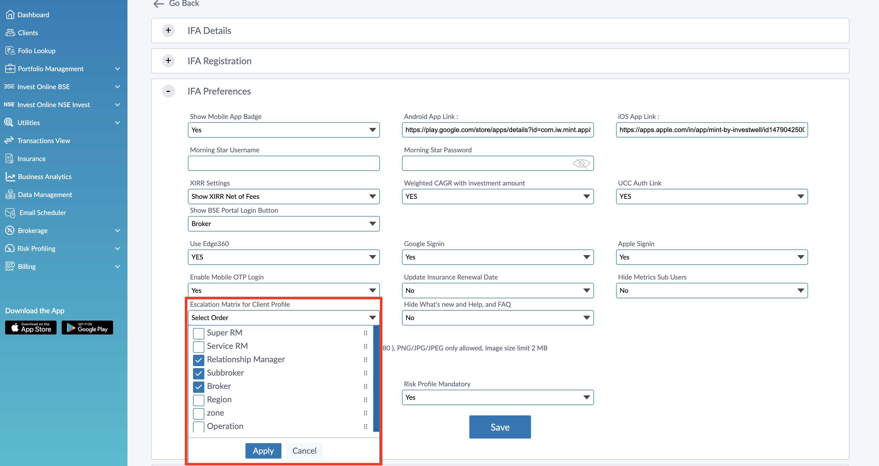Click the Go Back arrow icon
879x466 pixels.
coord(159,4)
